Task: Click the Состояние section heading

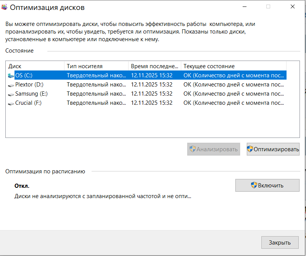Action: click(19, 51)
